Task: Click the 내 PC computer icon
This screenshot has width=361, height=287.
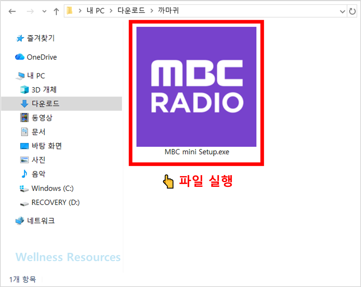Action: point(20,76)
